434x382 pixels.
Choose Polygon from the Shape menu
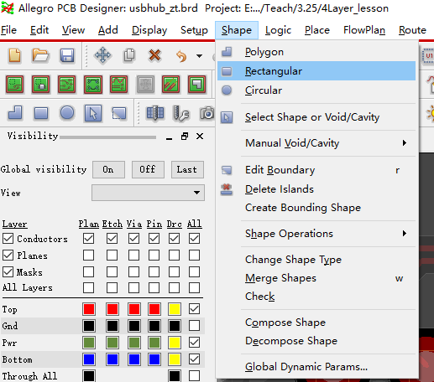point(316,52)
